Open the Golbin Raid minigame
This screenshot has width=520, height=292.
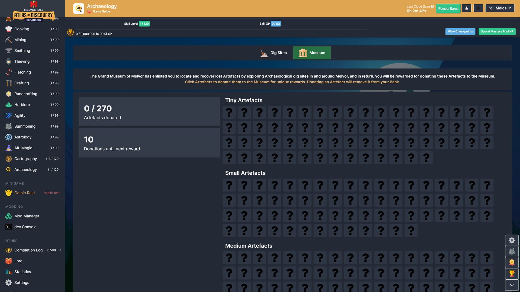click(x=24, y=193)
